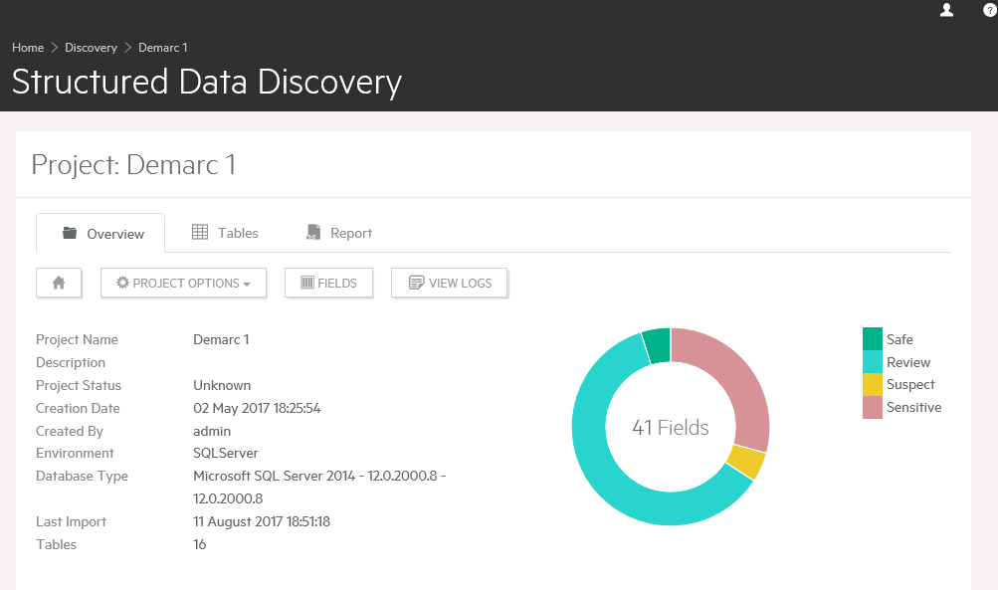Click the folder icon on Overview tab
Screen dimensions: 998x590
70,233
